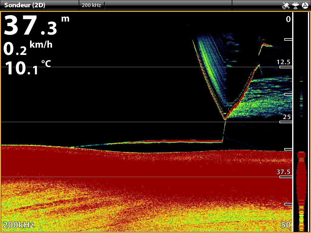Tap the 50 depth scale label

(x=286, y=225)
